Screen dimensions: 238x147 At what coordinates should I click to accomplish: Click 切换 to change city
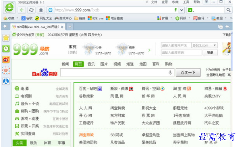click(73, 52)
